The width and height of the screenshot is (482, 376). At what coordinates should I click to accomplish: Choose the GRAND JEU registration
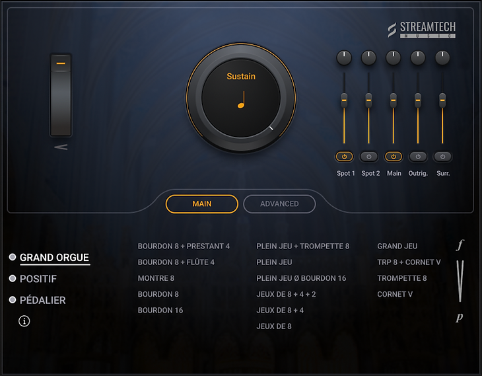point(397,246)
